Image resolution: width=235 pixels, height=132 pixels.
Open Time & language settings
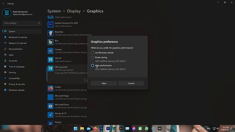pyautogui.click(x=22, y=66)
